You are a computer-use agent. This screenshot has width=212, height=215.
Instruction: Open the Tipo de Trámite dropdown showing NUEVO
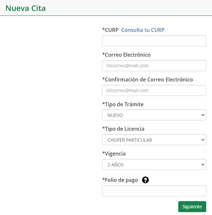pyautogui.click(x=154, y=115)
